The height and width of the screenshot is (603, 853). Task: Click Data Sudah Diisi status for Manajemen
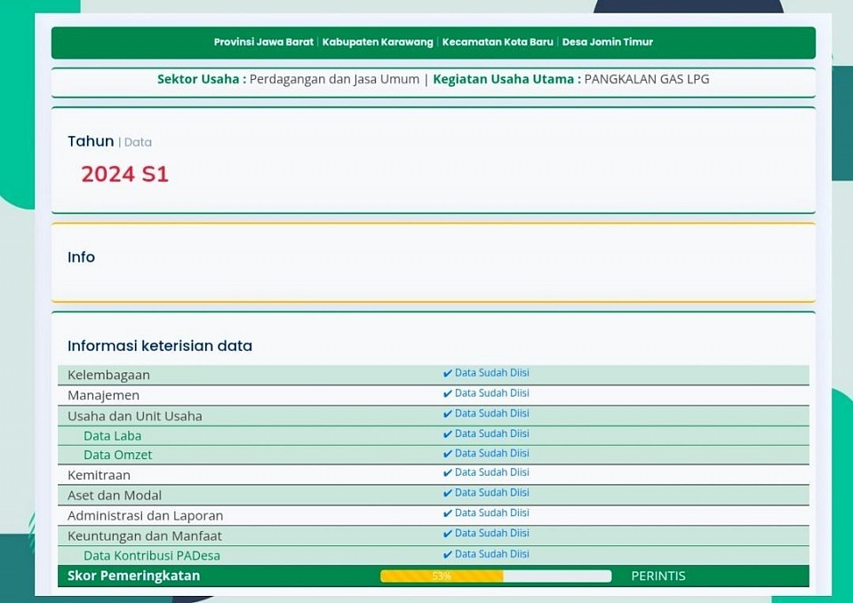click(491, 393)
